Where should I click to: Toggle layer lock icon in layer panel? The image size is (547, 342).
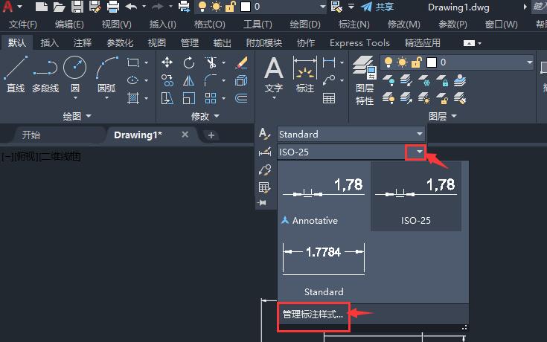416,62
